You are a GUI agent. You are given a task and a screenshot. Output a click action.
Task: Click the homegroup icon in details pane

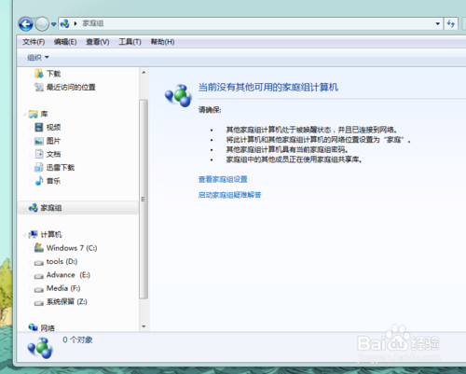point(40,348)
